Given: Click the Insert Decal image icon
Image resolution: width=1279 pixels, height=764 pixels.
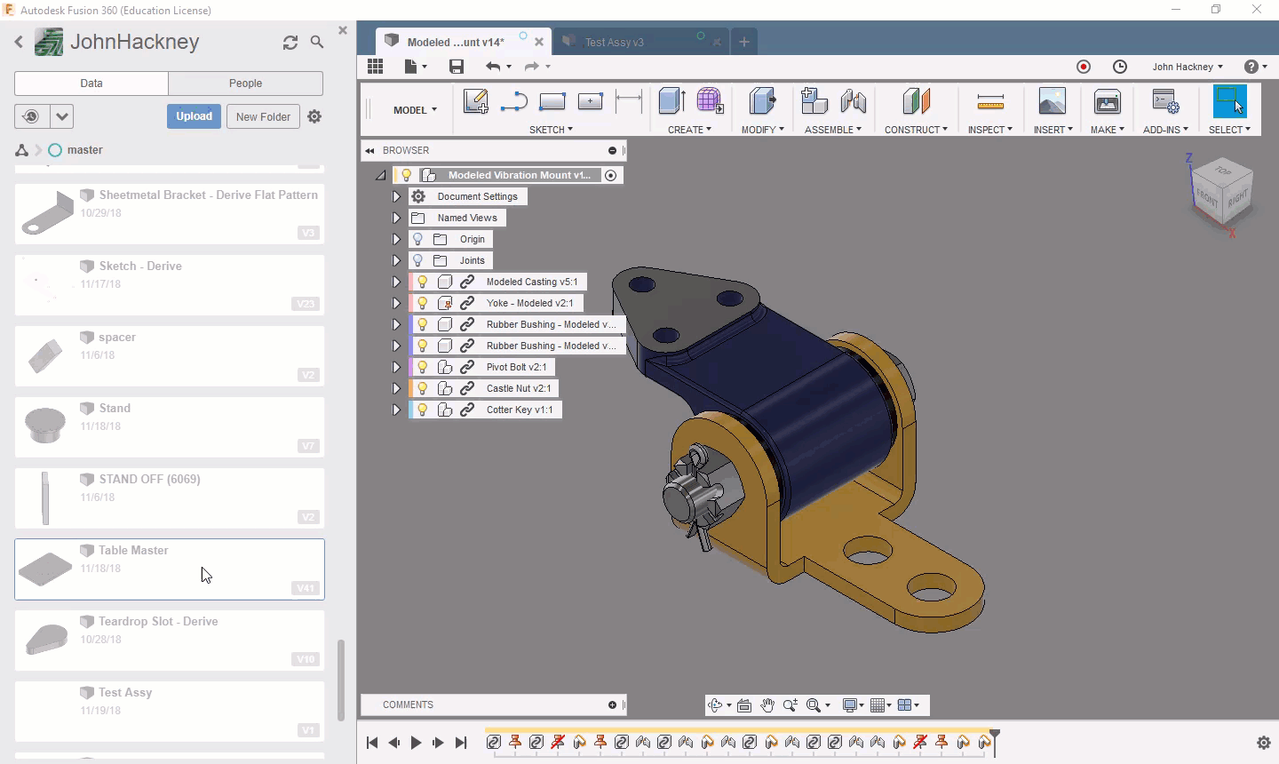Looking at the screenshot, I should [1053, 101].
